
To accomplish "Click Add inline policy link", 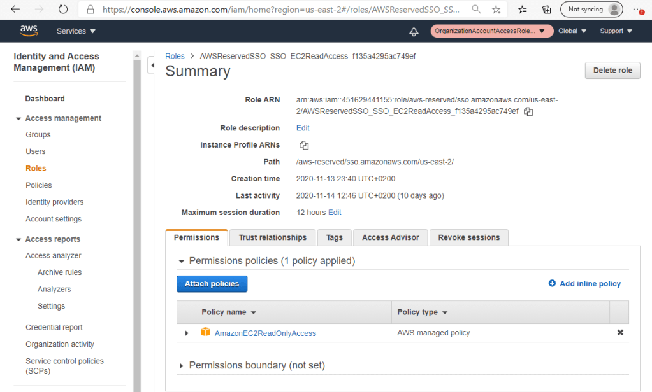I will coord(584,284).
